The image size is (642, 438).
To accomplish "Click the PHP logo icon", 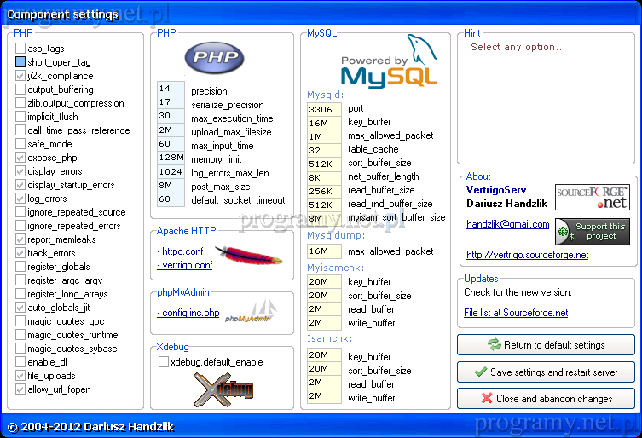I will (214, 58).
